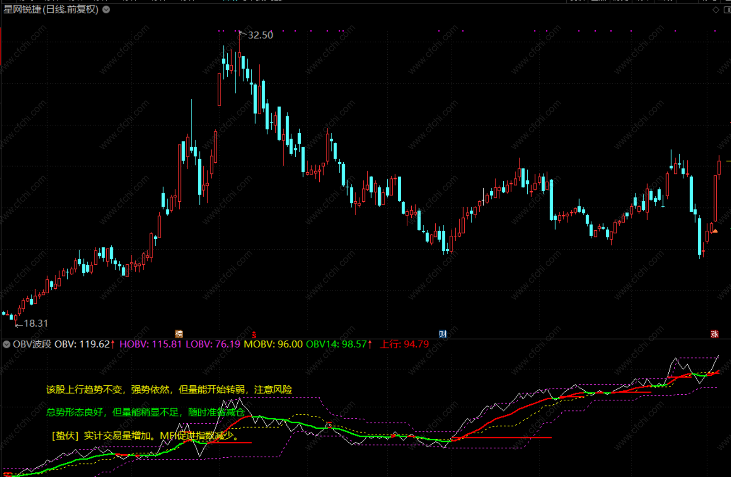
Task: Click yellow text 该股上行趋势不变
Action: (84, 390)
